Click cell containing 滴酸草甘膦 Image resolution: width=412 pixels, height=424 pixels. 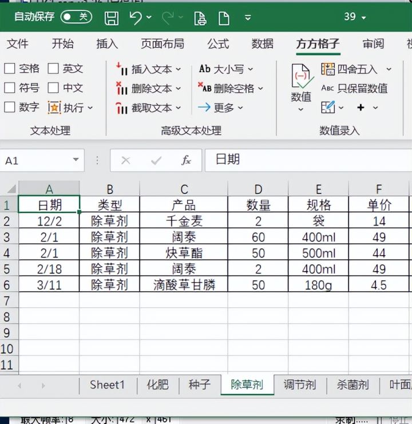184,285
